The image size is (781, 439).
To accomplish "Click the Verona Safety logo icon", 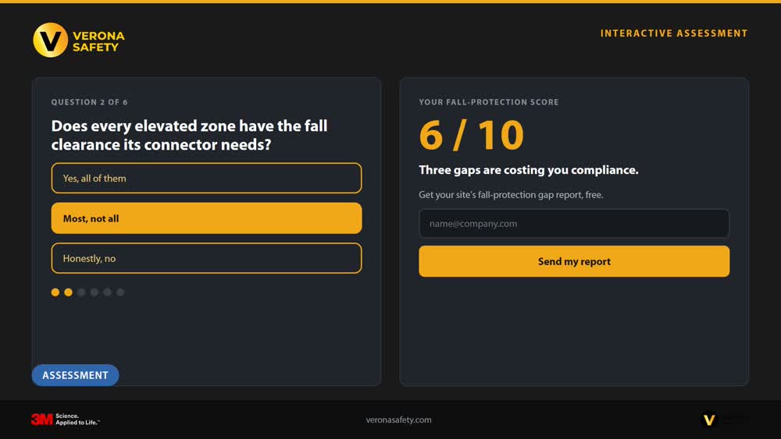I will pos(50,41).
